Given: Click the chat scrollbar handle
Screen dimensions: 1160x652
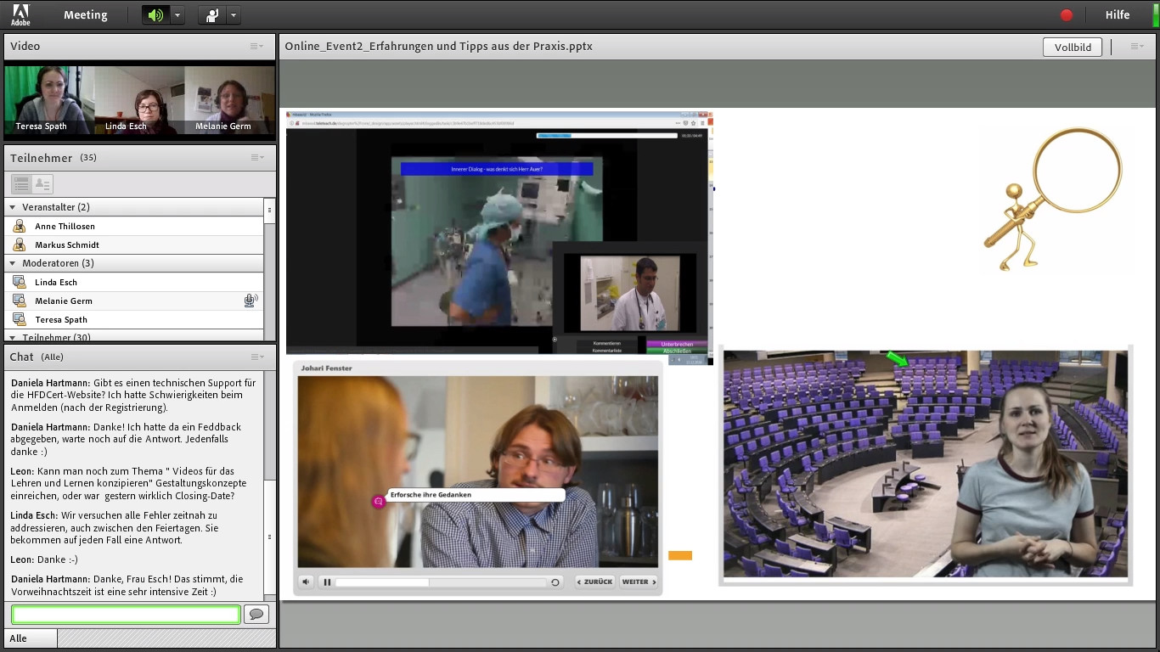Looking at the screenshot, I should click(270, 537).
